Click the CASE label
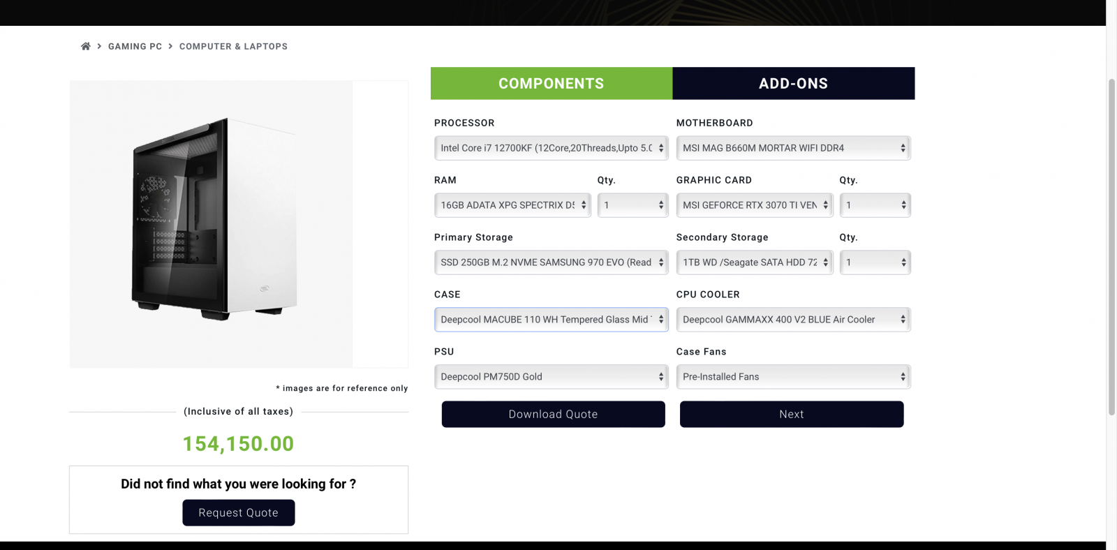 [x=447, y=295]
